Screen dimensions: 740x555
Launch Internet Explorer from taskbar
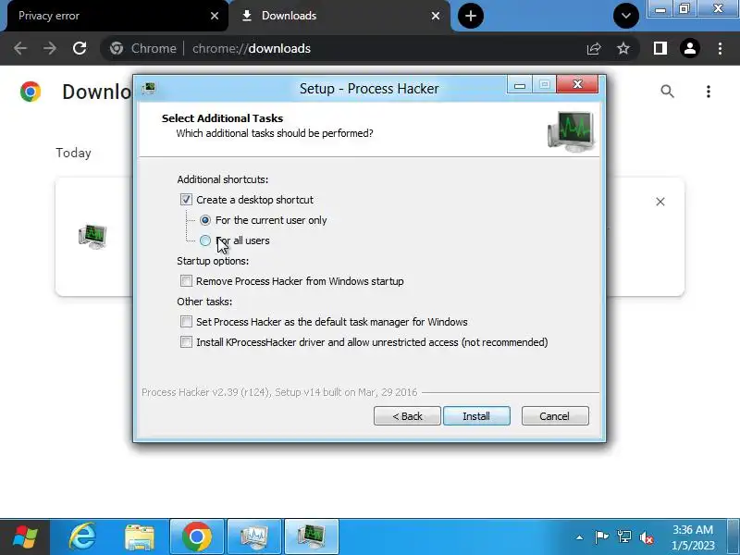click(x=82, y=537)
